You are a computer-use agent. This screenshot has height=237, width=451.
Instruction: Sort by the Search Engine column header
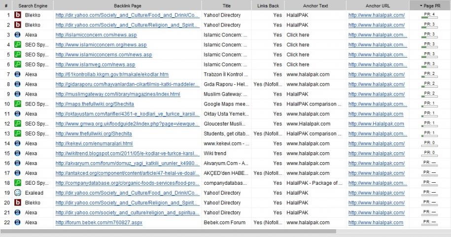33,5
